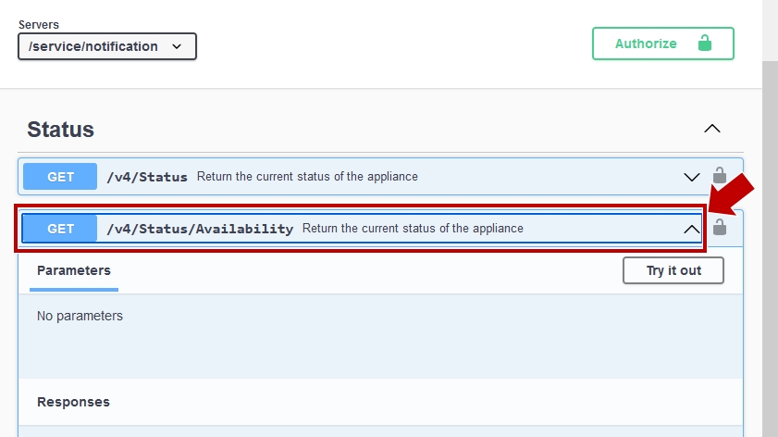Click the GET badge of /v4/Status/Availability
This screenshot has width=778, height=437.
[x=60, y=229]
